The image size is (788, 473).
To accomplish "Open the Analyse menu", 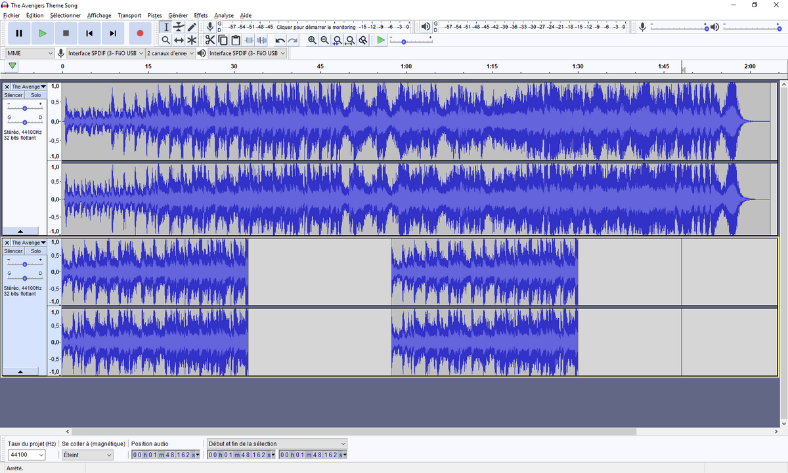I will coord(224,15).
